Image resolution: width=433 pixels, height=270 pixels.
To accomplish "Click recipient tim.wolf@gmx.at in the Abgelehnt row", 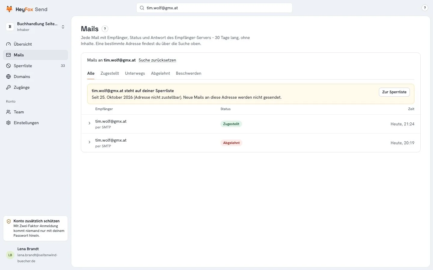I will pos(111,140).
